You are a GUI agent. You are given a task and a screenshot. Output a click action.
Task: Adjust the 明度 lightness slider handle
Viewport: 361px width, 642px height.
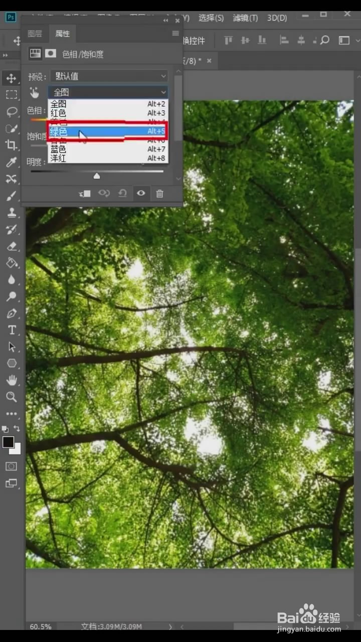[97, 176]
